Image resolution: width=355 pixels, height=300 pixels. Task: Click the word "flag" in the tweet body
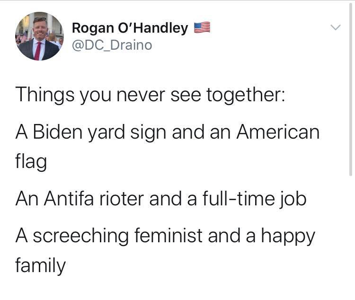(31, 163)
